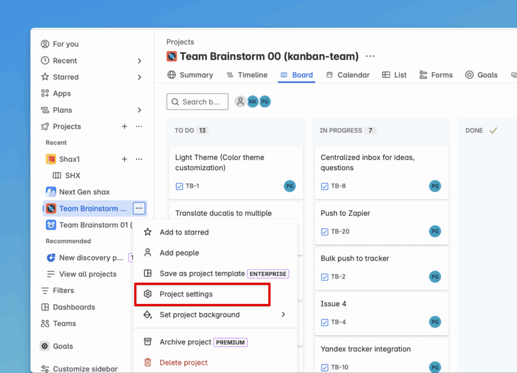This screenshot has height=373, width=517.
Task: Click the Shax1 project icon in sidebar
Action: 51,159
